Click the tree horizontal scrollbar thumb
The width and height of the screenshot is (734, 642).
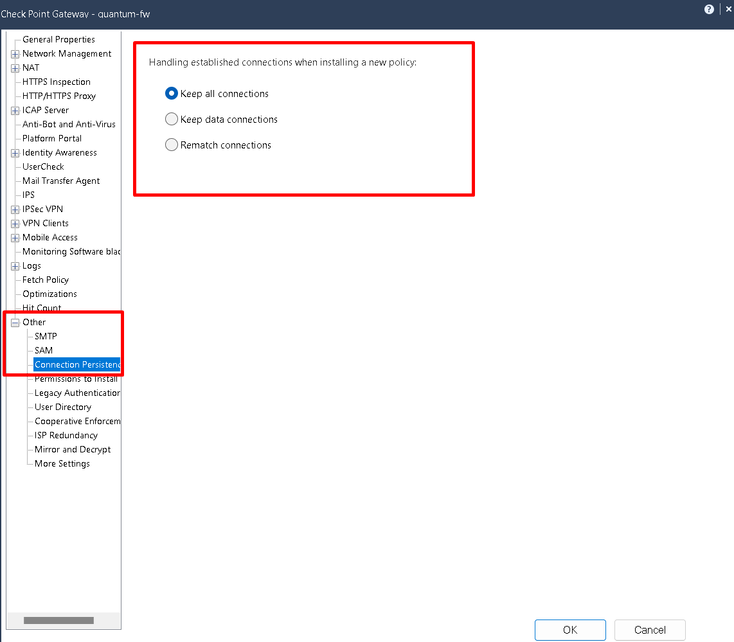click(x=58, y=621)
